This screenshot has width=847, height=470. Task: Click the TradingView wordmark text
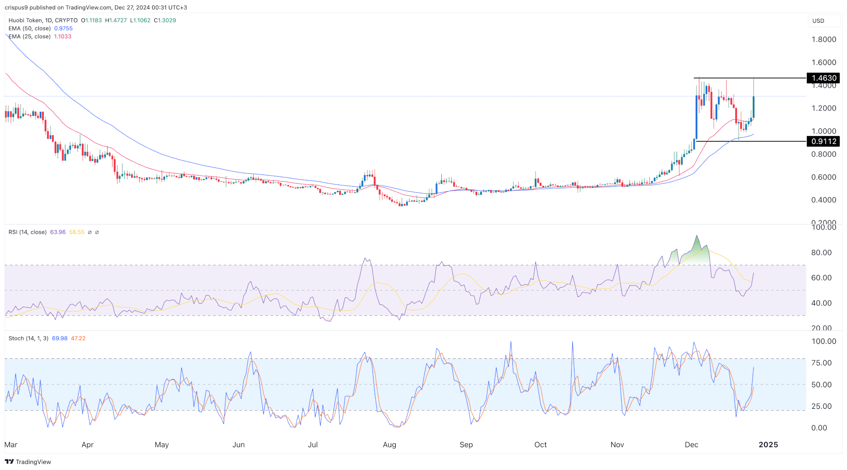33,462
